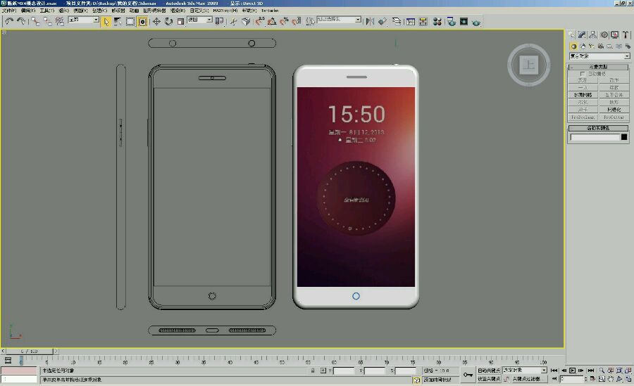Open the key filter selection dropdown
The width and height of the screenshot is (634, 386).
click(x=525, y=371)
